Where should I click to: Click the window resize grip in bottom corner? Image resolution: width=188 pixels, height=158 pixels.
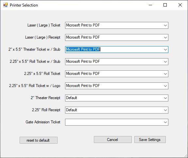click(186, 156)
